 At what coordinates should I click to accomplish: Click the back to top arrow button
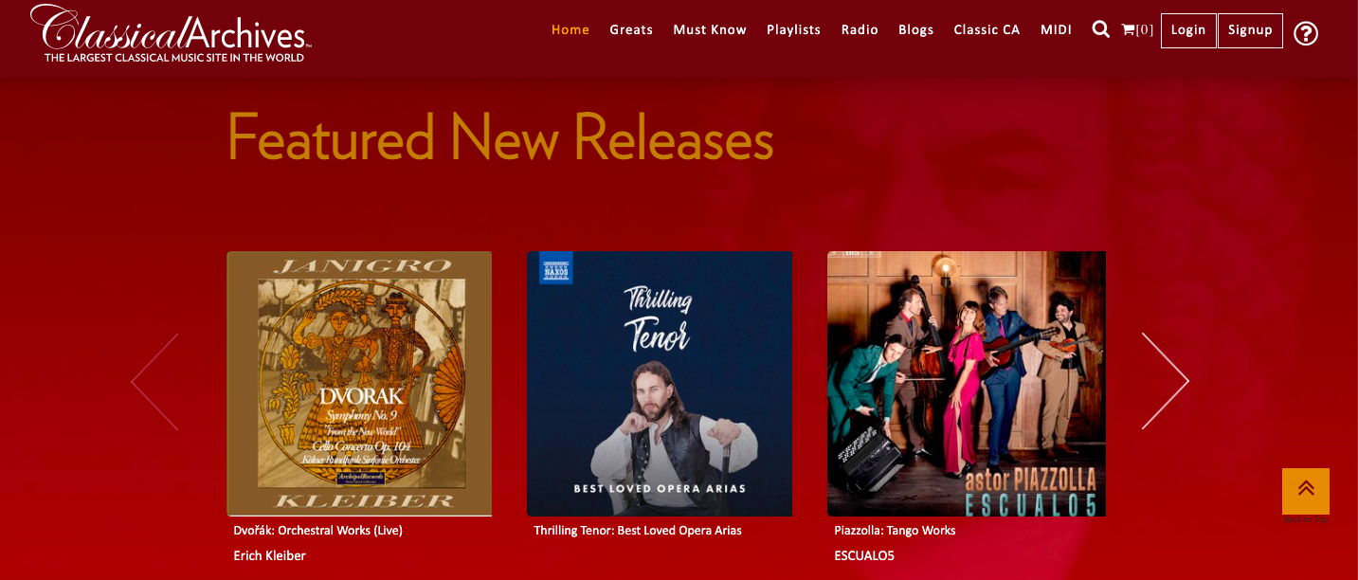1306,491
